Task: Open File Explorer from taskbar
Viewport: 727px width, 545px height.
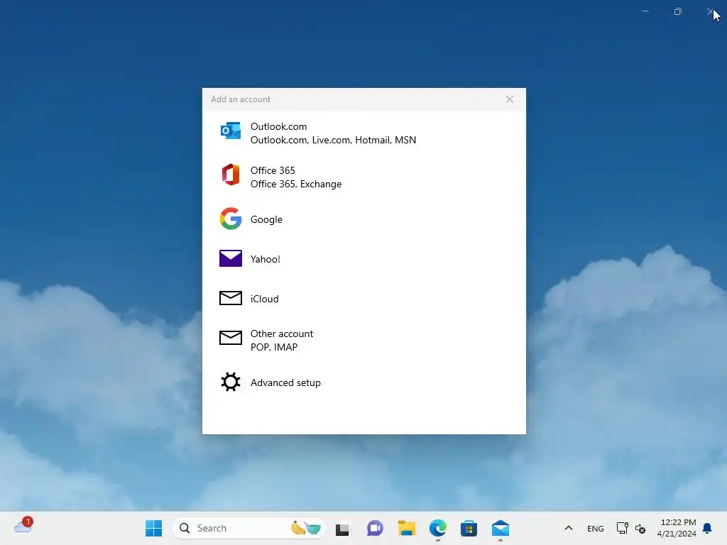Action: [x=407, y=528]
